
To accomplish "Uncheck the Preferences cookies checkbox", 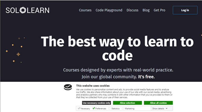I will coord(94,108).
